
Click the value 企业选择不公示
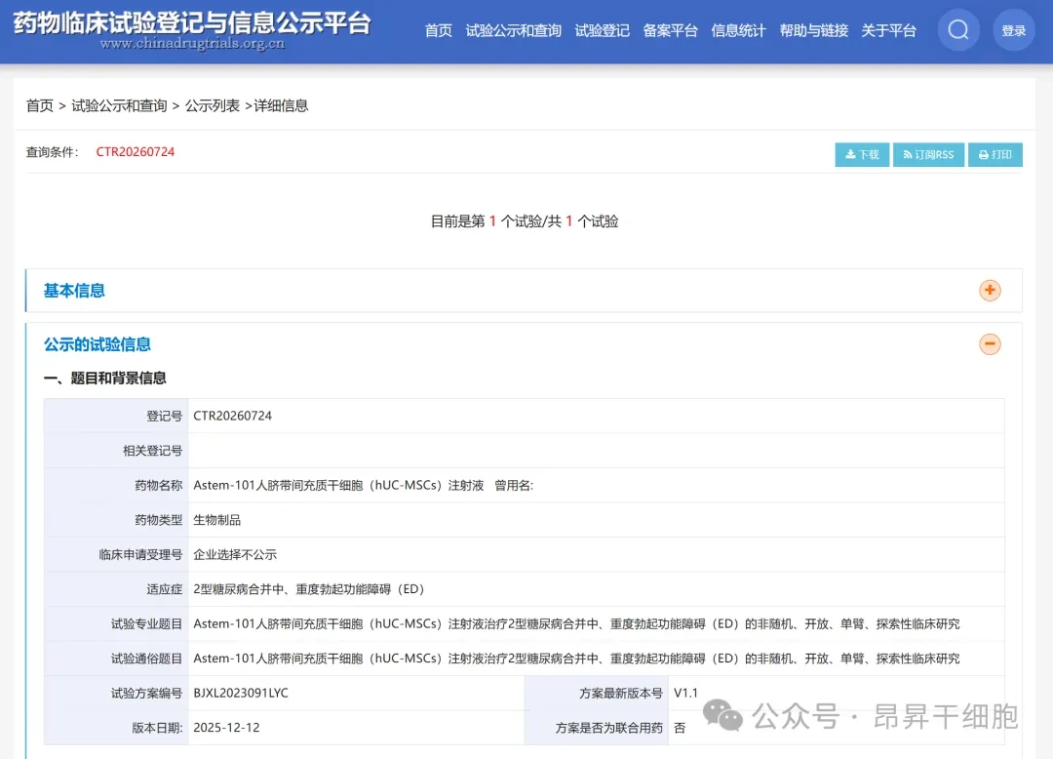pos(235,554)
